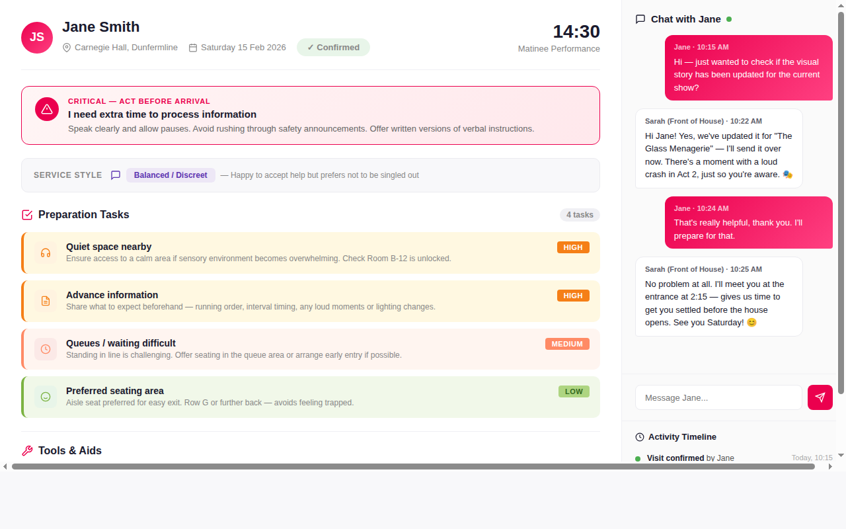Click the paper plane send message icon

(x=820, y=397)
